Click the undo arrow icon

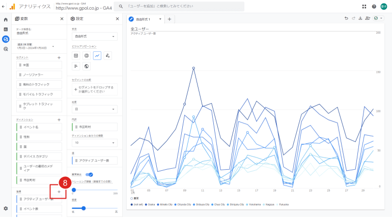[347, 18]
